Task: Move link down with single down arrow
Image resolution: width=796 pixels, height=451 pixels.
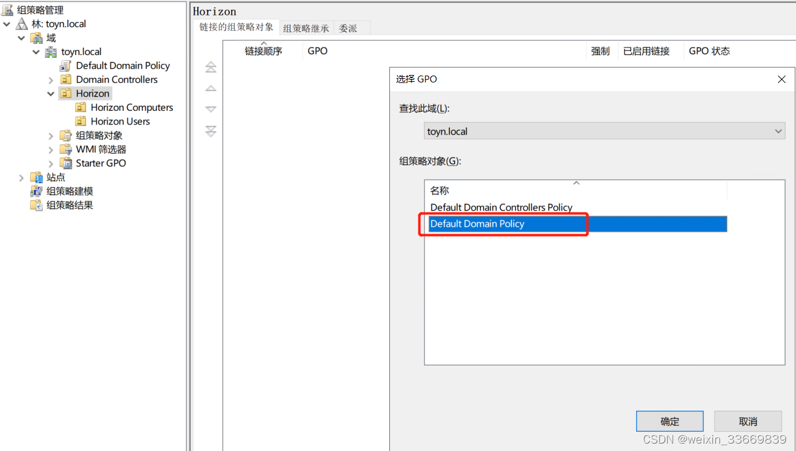Action: 211,109
